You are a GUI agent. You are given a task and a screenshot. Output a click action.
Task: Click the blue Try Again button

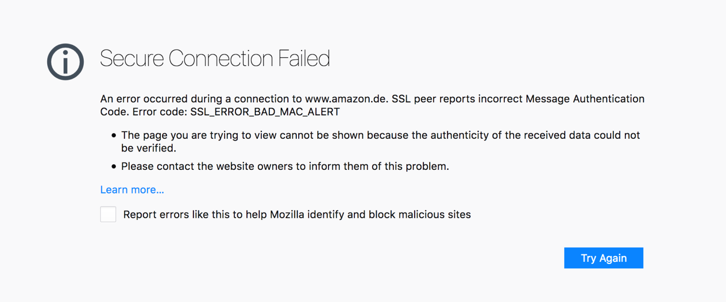pos(604,258)
